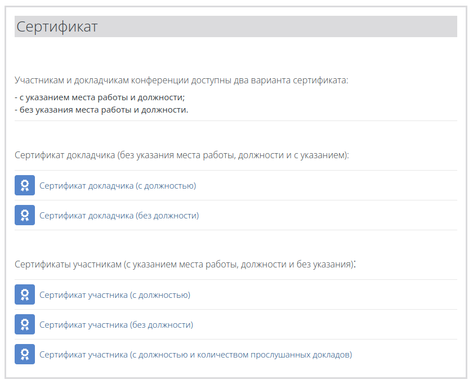
Task: Click the badge icon for certificate with прослушанных докладов
Action: pyautogui.click(x=25, y=354)
